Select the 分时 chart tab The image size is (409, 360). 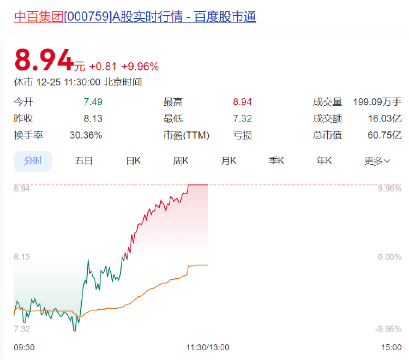coord(33,161)
